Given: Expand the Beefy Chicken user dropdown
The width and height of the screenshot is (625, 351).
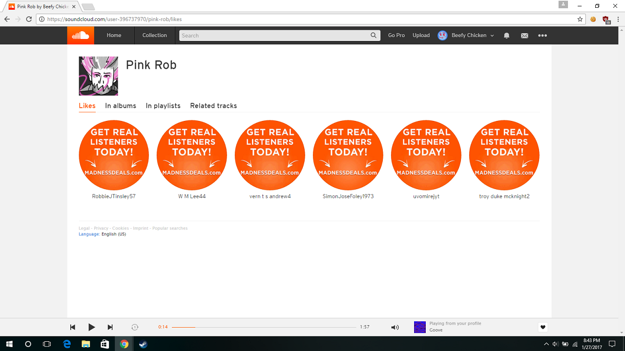Looking at the screenshot, I should (x=492, y=36).
